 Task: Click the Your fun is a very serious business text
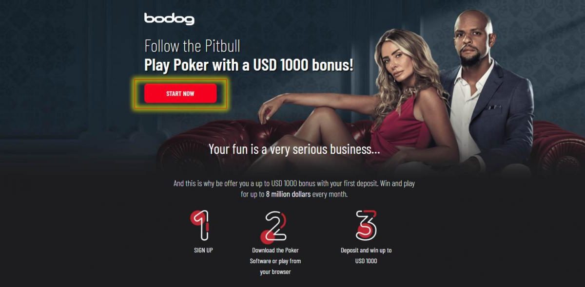294,149
